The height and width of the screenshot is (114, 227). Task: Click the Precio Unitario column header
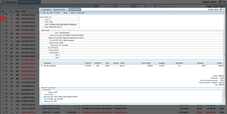click(x=146, y=63)
